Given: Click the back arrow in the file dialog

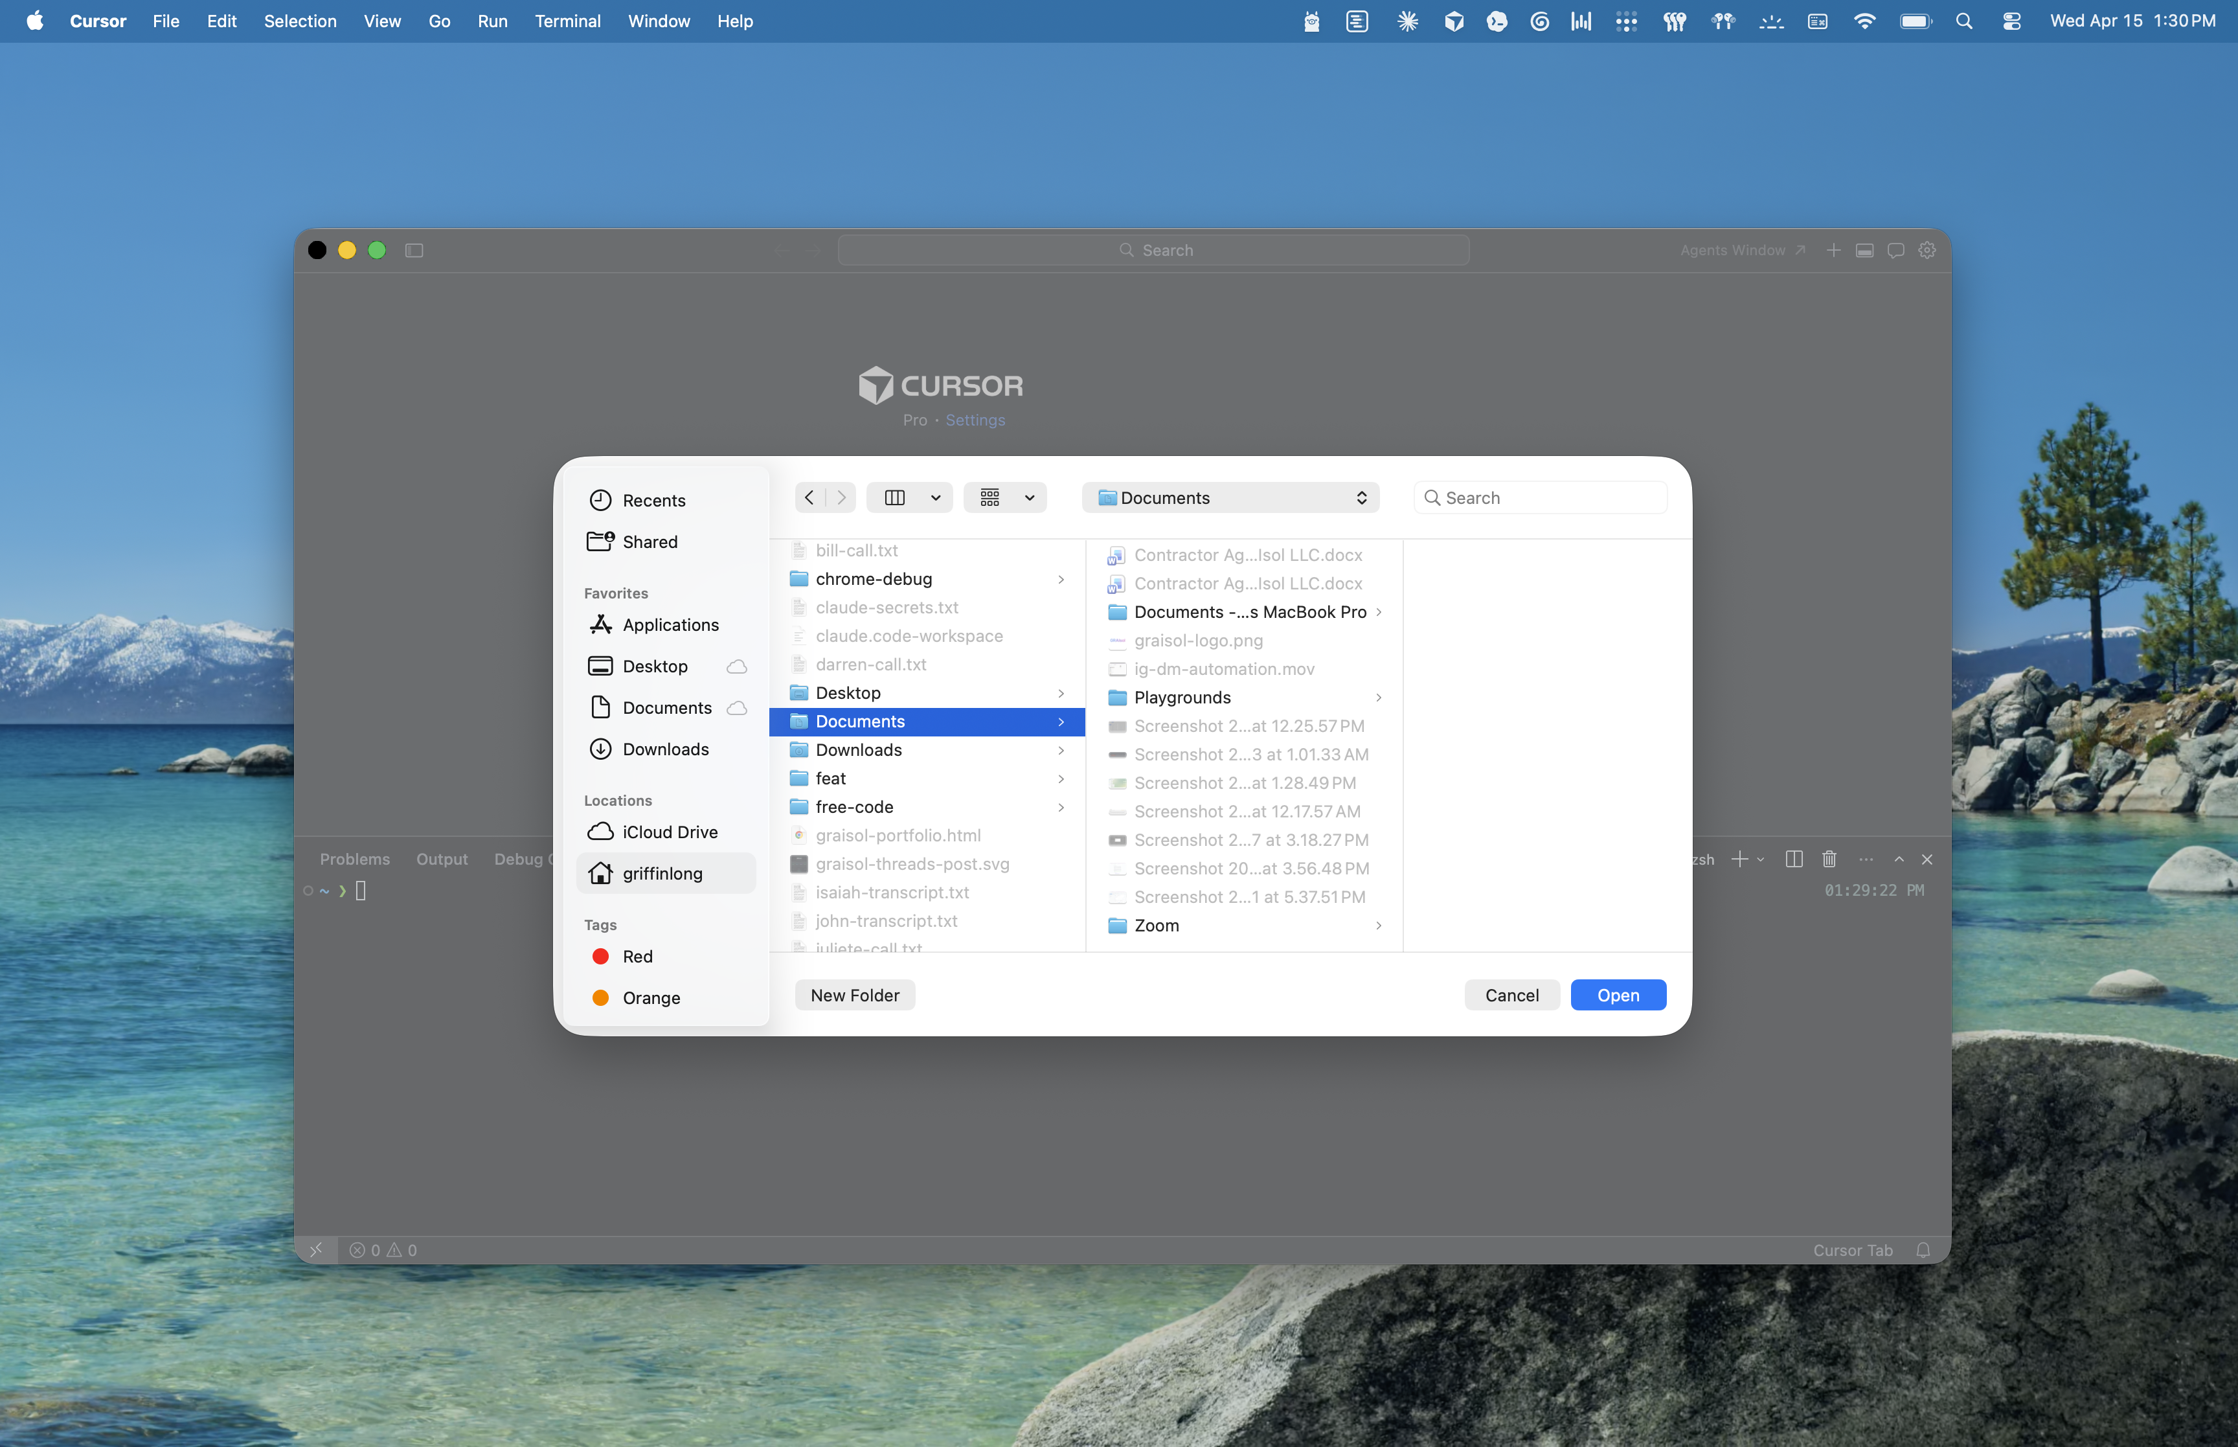Looking at the screenshot, I should click(809, 497).
